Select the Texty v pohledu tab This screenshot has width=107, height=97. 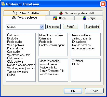(x=24, y=18)
